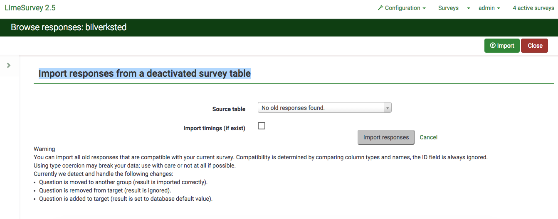The width and height of the screenshot is (558, 219).
Task: Click the 'Import timings (if exist)' label
Action: click(214, 128)
